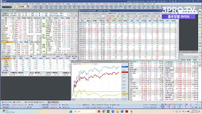This screenshot has width=202, height=114.
Task: Open the 차트 menu
Action: click(63, 4)
